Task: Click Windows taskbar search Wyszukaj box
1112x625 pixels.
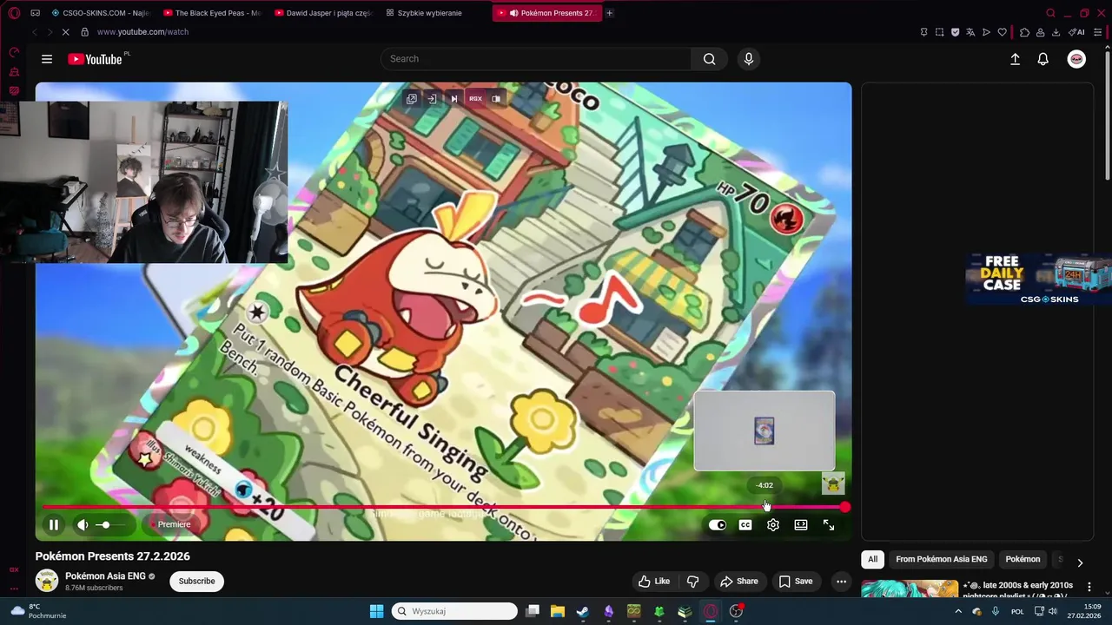Action: [x=454, y=611]
